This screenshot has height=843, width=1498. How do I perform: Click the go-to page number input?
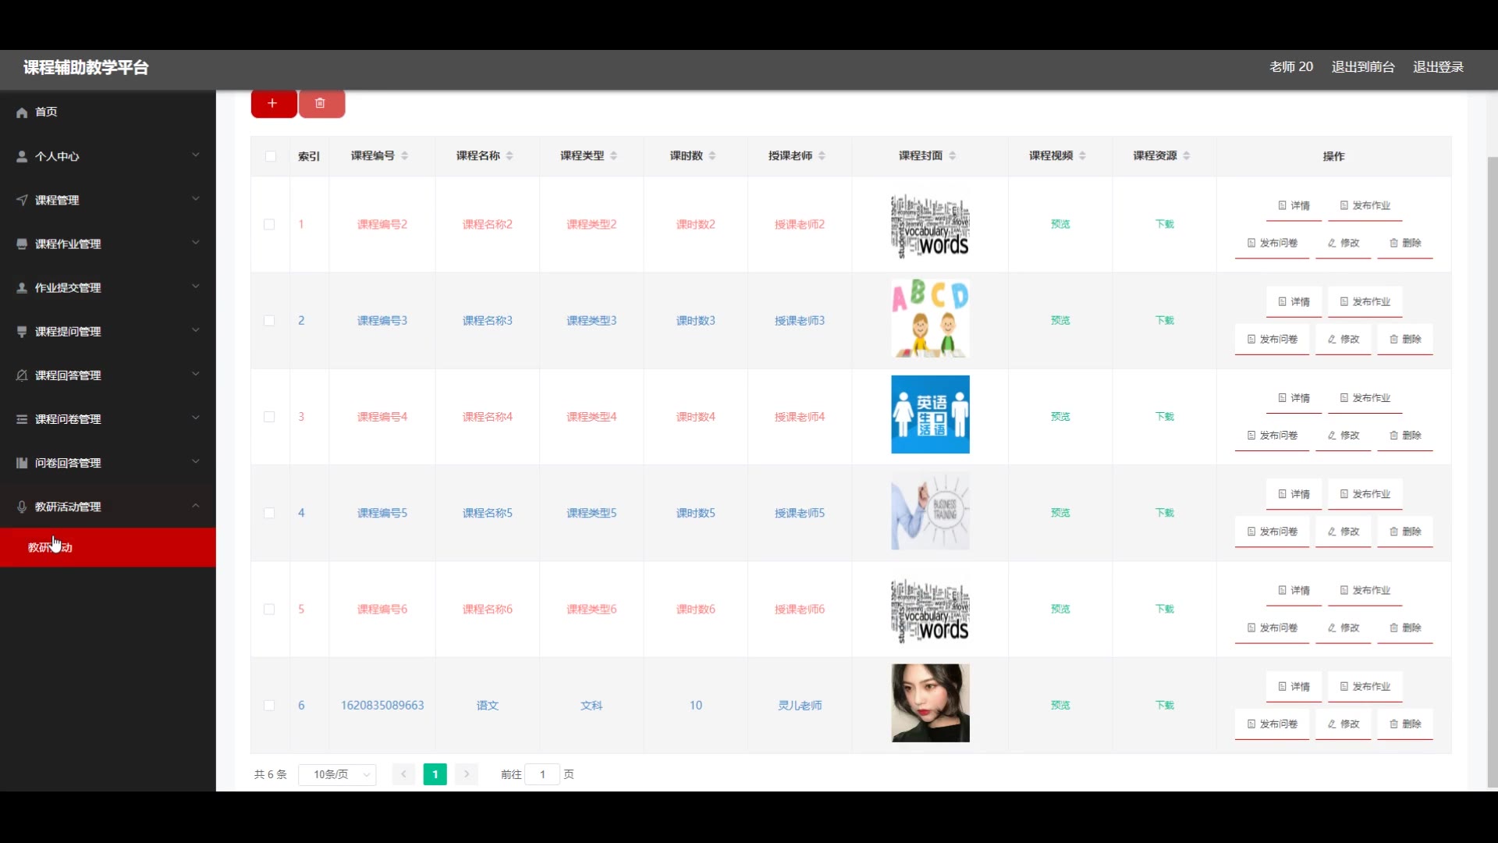coord(542,774)
